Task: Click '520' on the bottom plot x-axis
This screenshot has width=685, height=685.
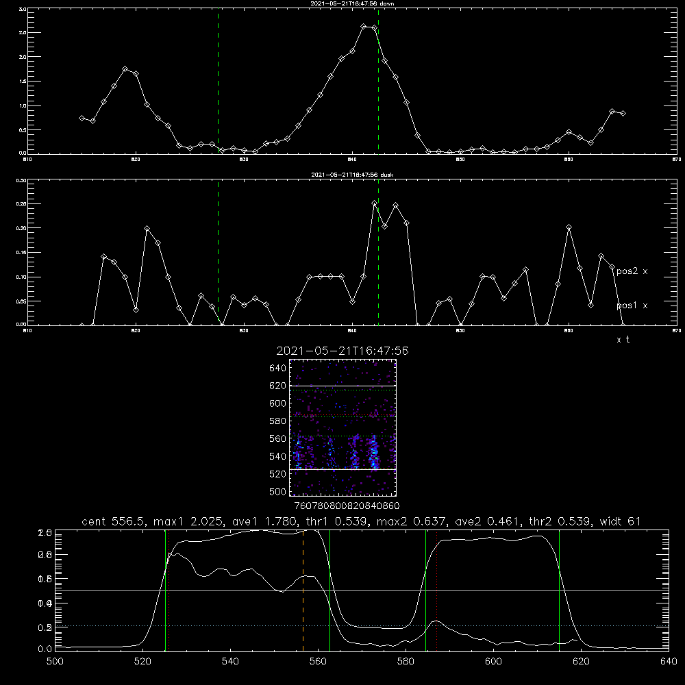Action: click(x=142, y=662)
